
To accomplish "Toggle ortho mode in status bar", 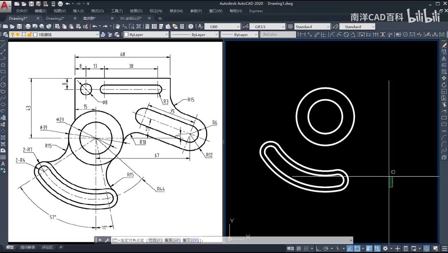I will (319, 248).
